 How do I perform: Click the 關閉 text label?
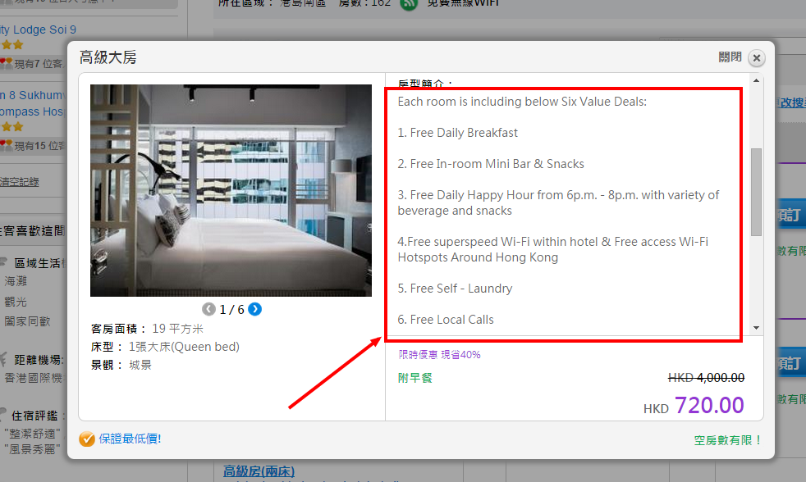(x=730, y=57)
